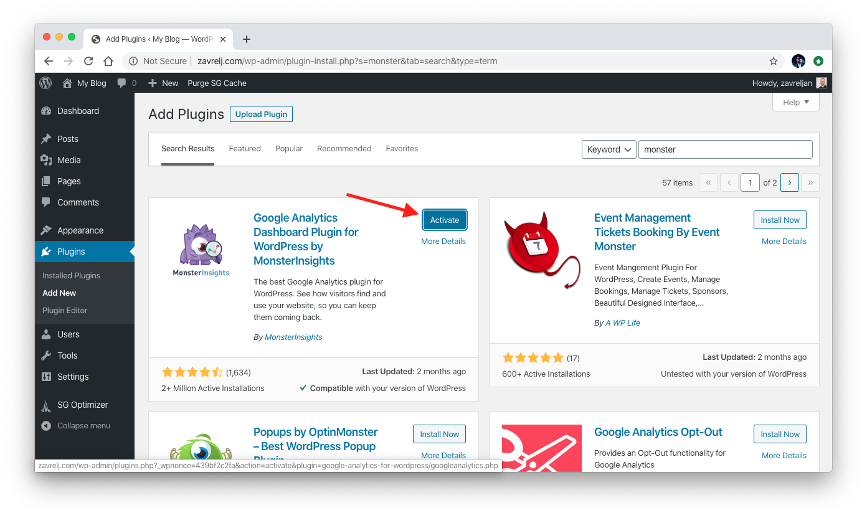Click the plugin search field containing monster
The width and height of the screenshot is (867, 518).
click(x=726, y=149)
